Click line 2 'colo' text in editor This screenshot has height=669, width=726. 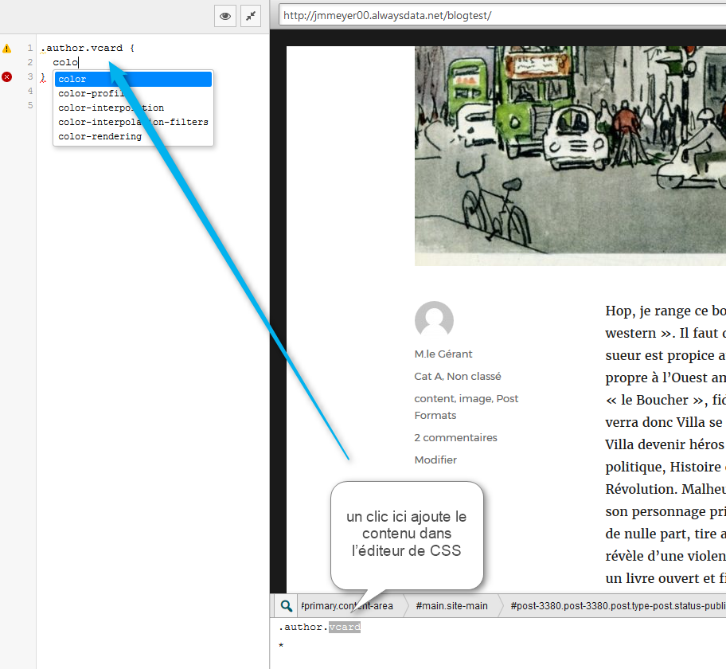point(65,63)
